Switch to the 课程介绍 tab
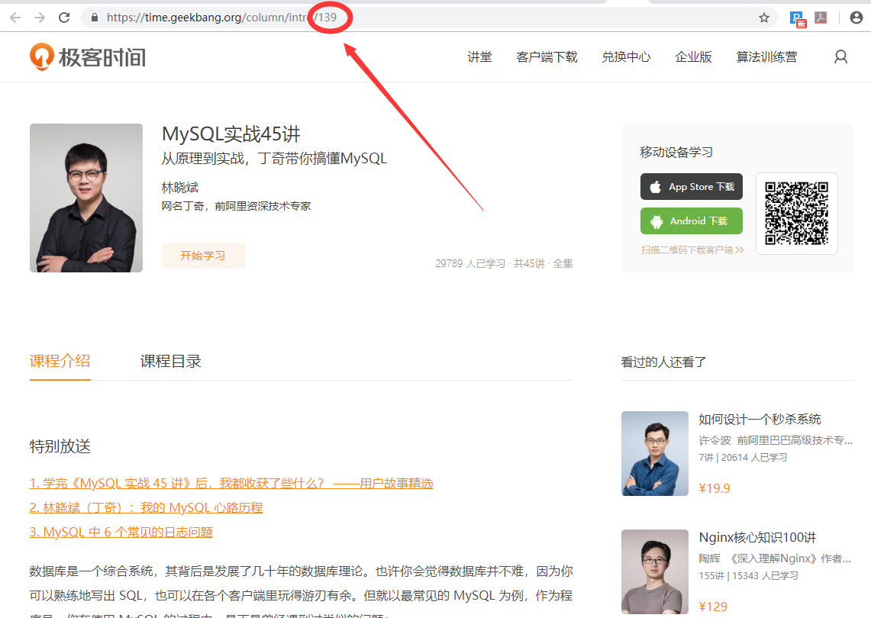This screenshot has height=618, width=871. (x=60, y=362)
